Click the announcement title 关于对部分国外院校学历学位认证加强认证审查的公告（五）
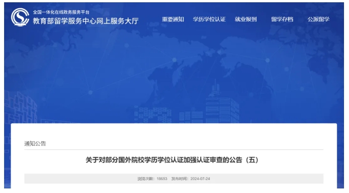 (172, 160)
